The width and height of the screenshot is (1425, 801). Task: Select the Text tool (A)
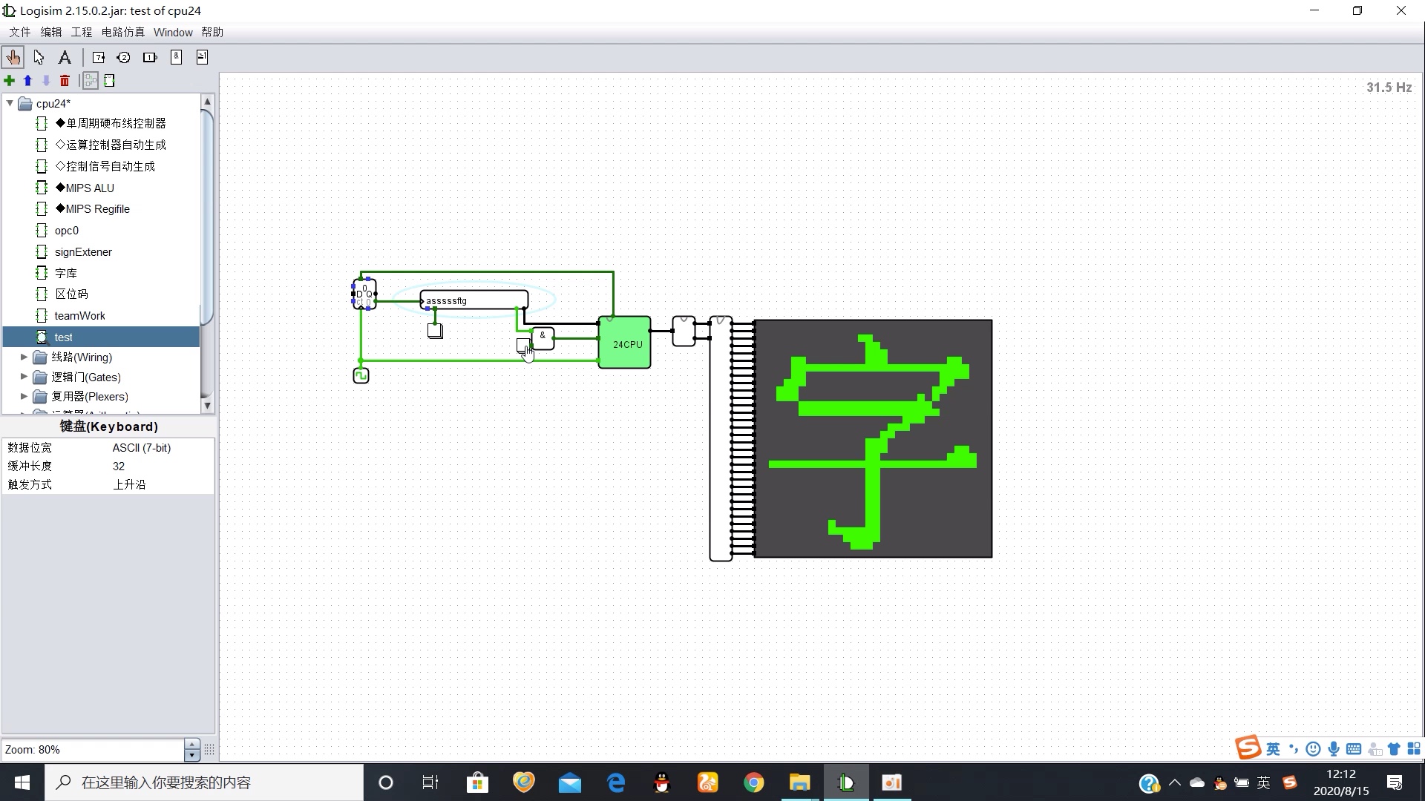(x=65, y=57)
